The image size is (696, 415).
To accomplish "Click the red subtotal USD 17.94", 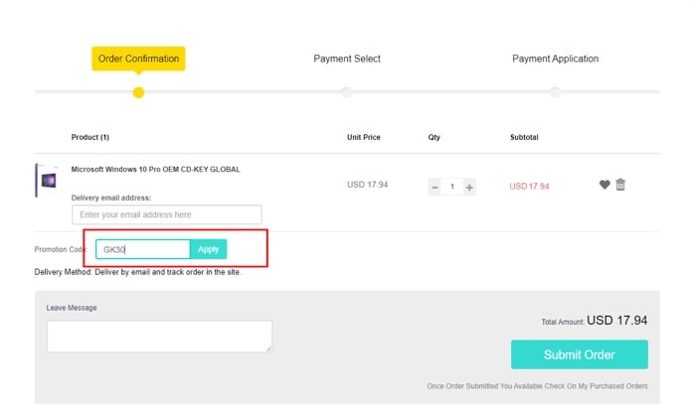I will coord(529,187).
